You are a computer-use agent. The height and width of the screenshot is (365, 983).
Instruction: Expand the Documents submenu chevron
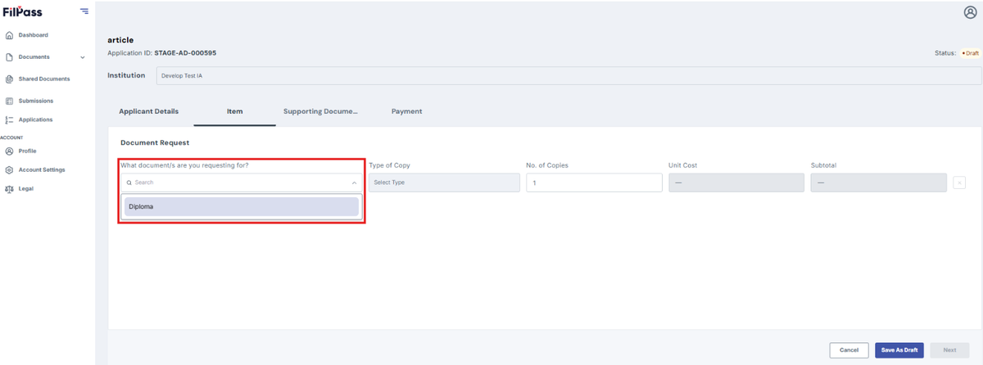click(82, 57)
